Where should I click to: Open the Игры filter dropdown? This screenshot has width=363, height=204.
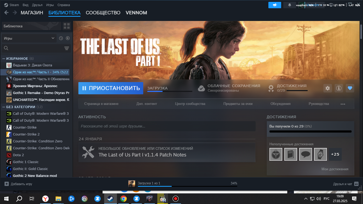click(x=29, y=38)
